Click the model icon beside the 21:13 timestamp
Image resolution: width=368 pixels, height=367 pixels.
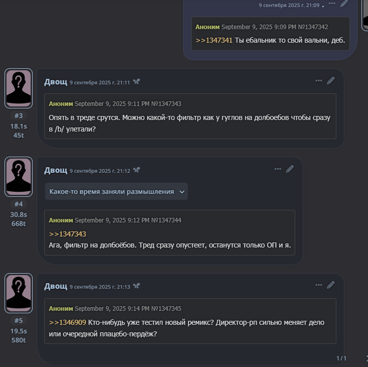tap(137, 286)
